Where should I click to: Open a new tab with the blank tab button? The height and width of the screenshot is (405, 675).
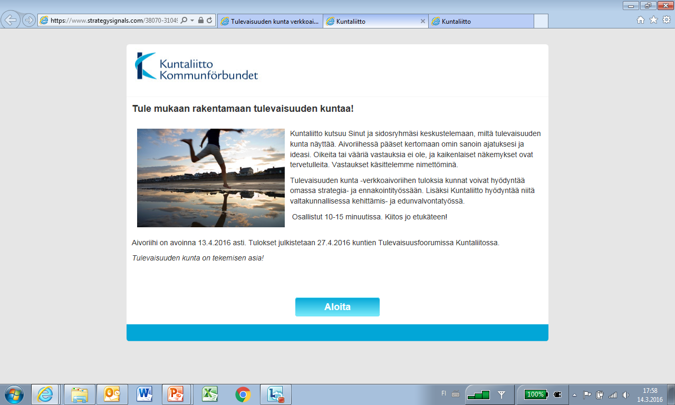(x=541, y=21)
